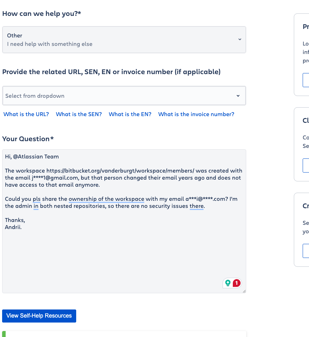
Task: Click the outlined button in the top right card
Action: [x=306, y=80]
